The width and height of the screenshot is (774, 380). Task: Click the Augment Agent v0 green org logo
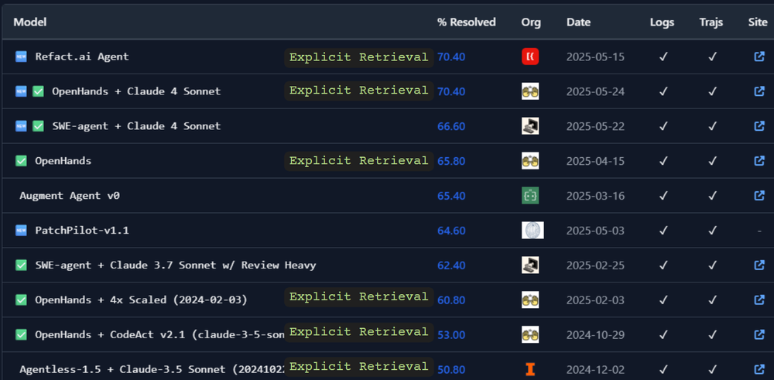[530, 196]
